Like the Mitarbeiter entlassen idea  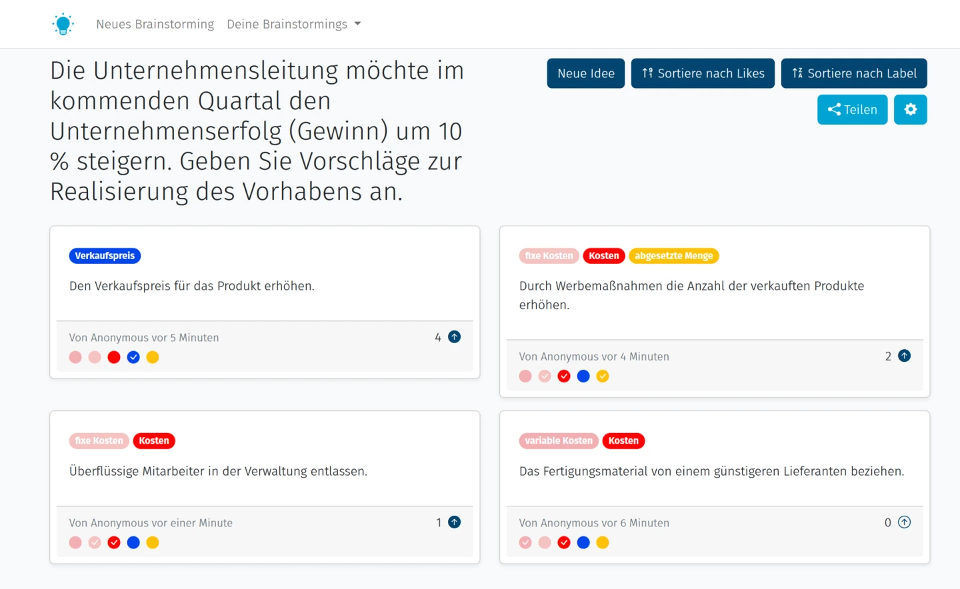(x=454, y=522)
